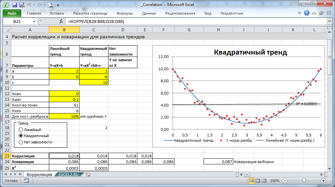Close the workbook window (inner X)
Image resolution: width=335 pixels, height=187 pixels.
coord(329,13)
